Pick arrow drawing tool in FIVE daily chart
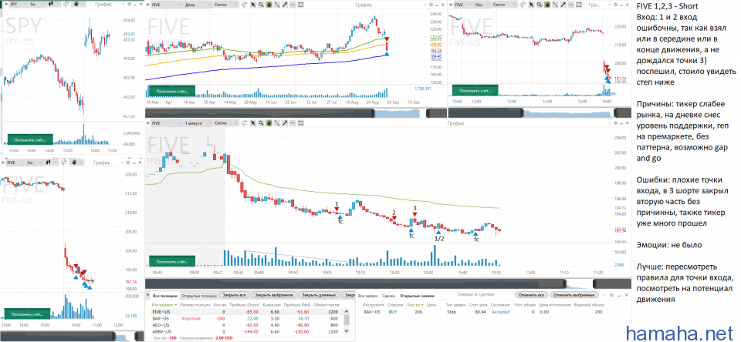This screenshot has height=342, width=741. pos(285,5)
